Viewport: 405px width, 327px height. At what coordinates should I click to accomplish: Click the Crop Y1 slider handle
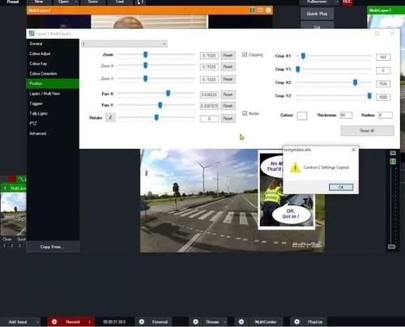pos(297,70)
